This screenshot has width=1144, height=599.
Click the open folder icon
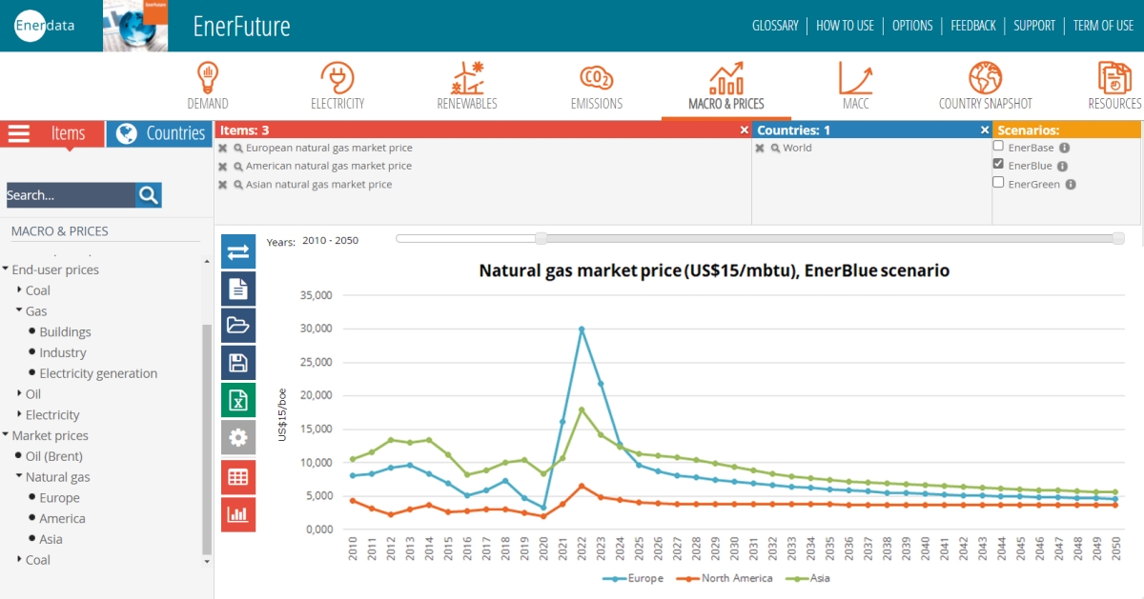click(x=238, y=326)
